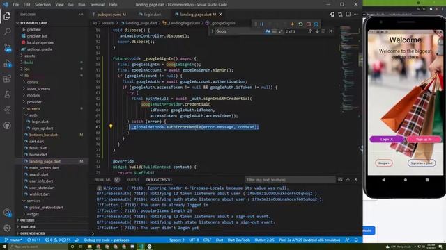Click the notifications bell in status bar
The width and height of the screenshot is (446, 250).
click(356, 240)
